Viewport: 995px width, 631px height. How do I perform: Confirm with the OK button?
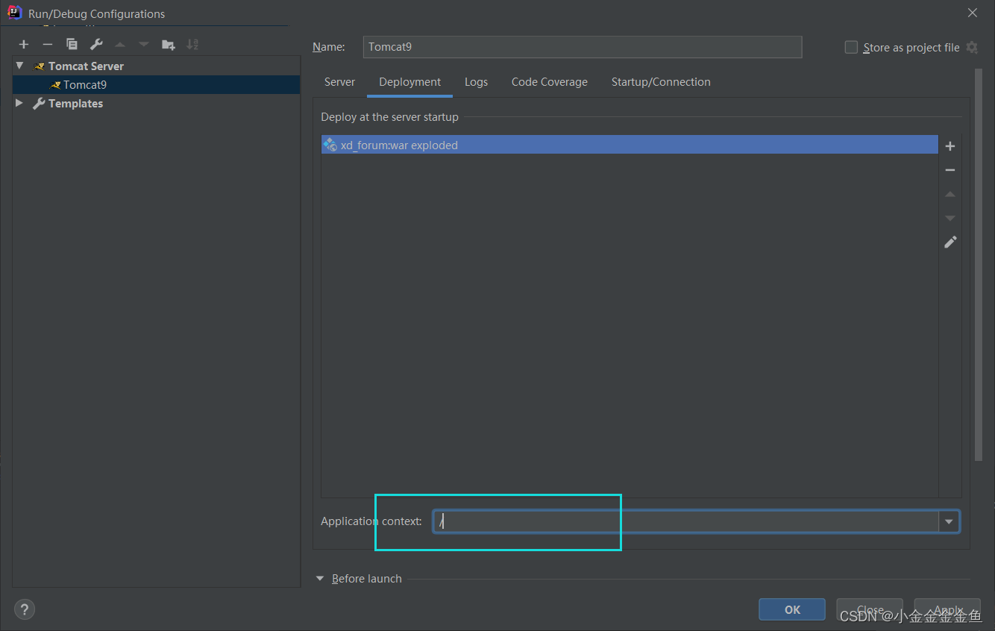(792, 609)
